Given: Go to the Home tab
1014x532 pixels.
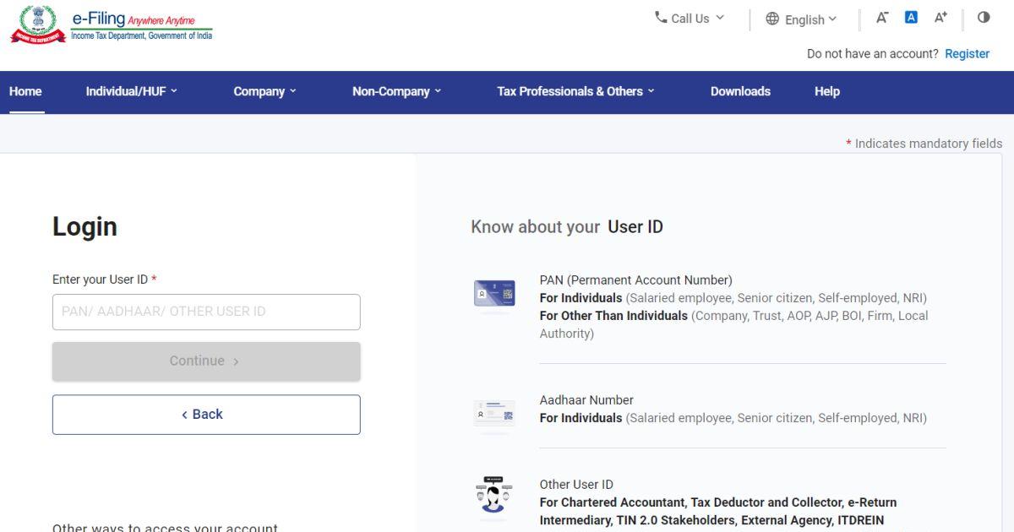Looking at the screenshot, I should [25, 91].
